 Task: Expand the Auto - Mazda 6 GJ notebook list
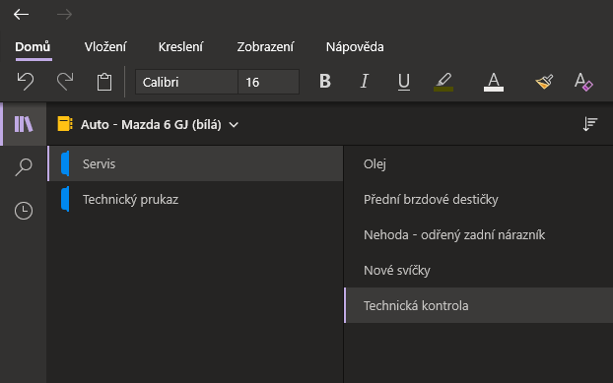[234, 125]
